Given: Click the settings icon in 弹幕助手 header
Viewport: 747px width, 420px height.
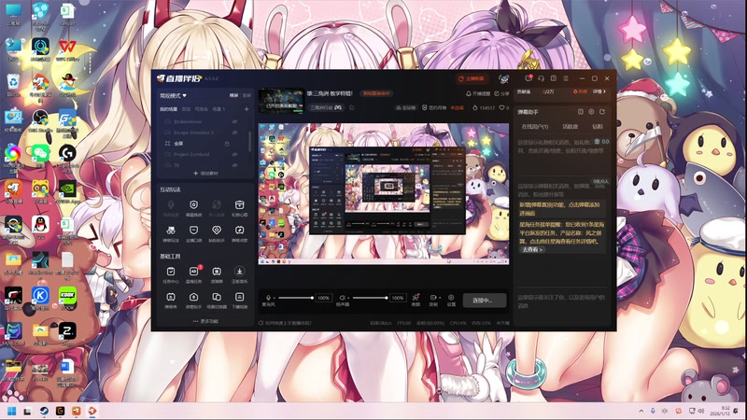Looking at the screenshot, I should coord(591,112).
